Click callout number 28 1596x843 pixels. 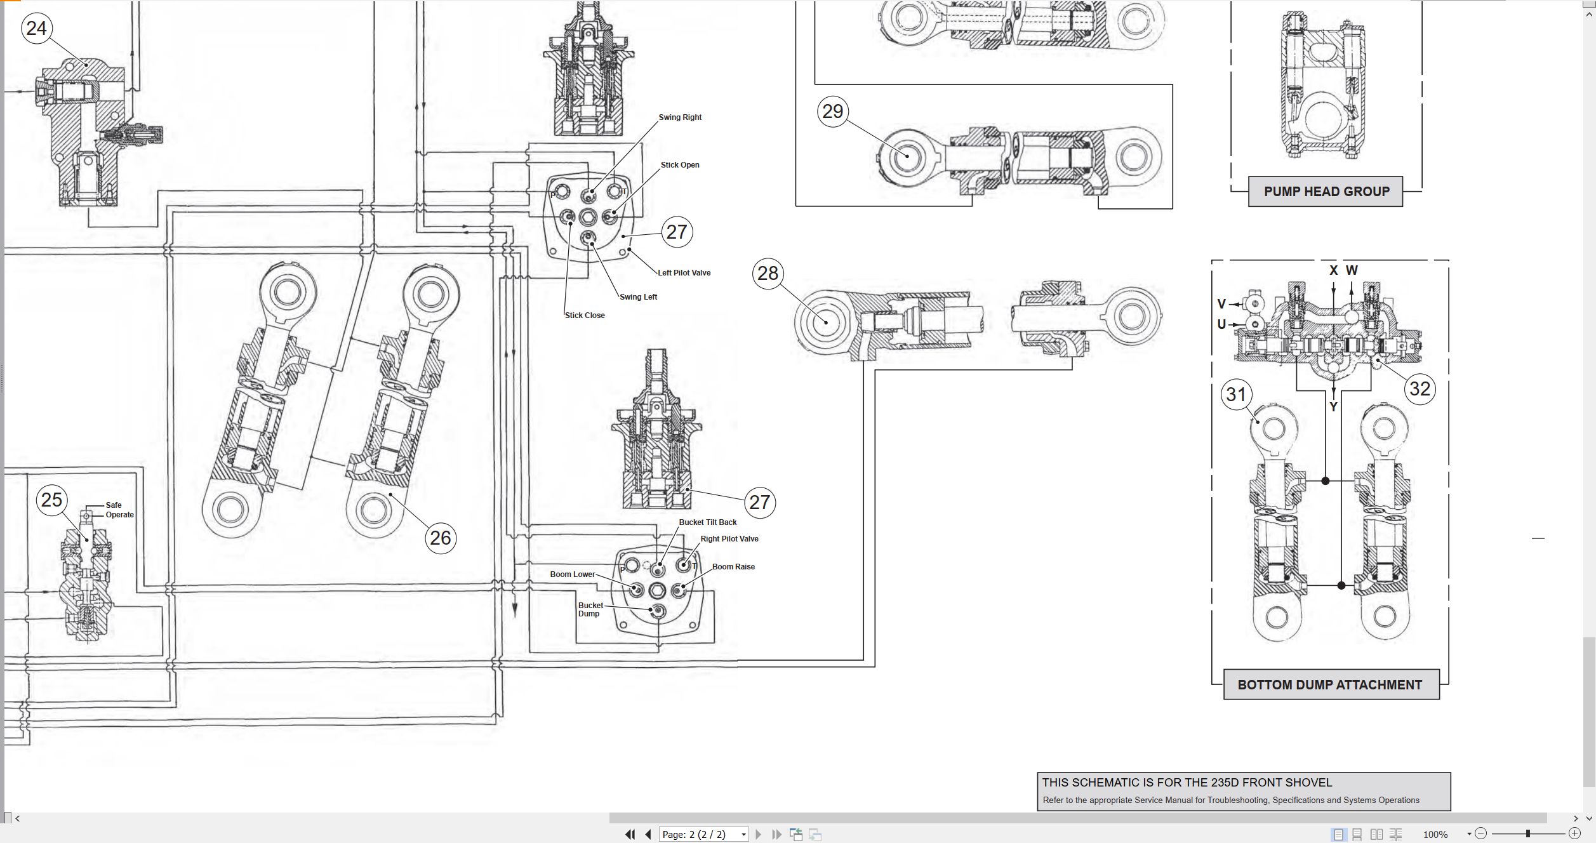768,274
